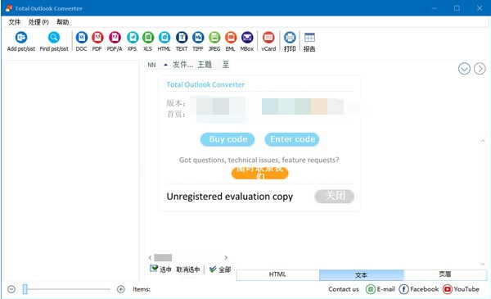Click the Total Outlook Converter heading link

pyautogui.click(x=205, y=84)
